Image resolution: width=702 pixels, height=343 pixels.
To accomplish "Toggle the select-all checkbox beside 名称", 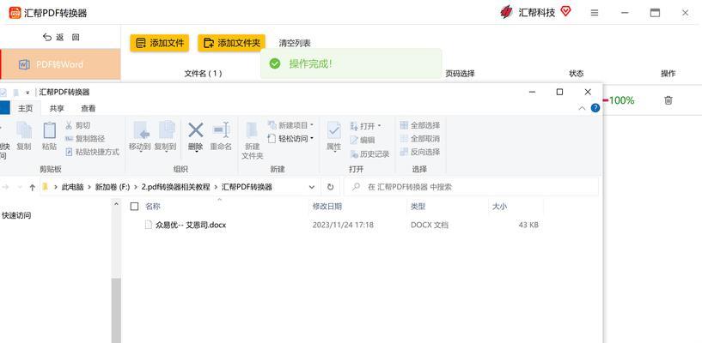I will coord(134,206).
